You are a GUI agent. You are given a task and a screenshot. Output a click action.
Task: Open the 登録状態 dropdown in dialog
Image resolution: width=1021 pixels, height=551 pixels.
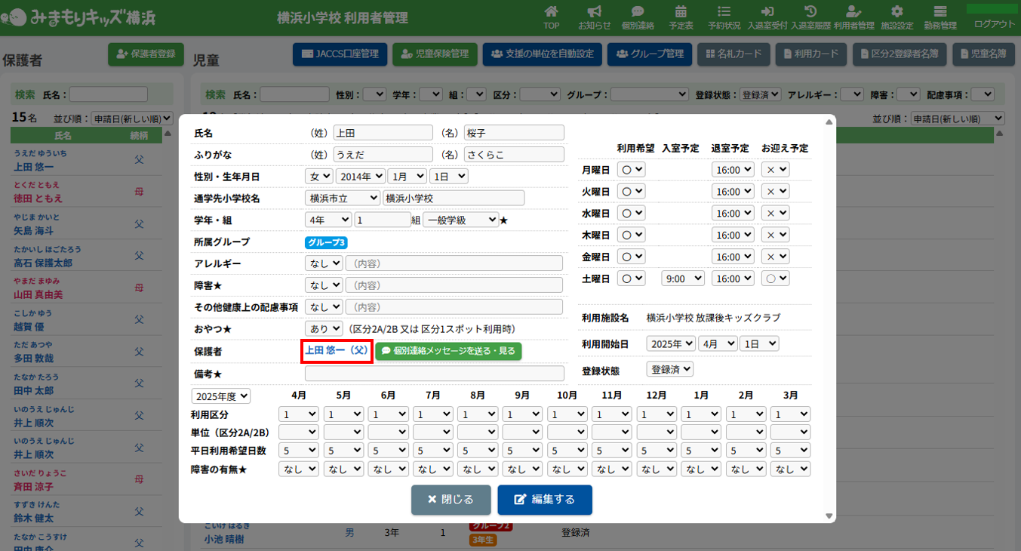pos(669,370)
